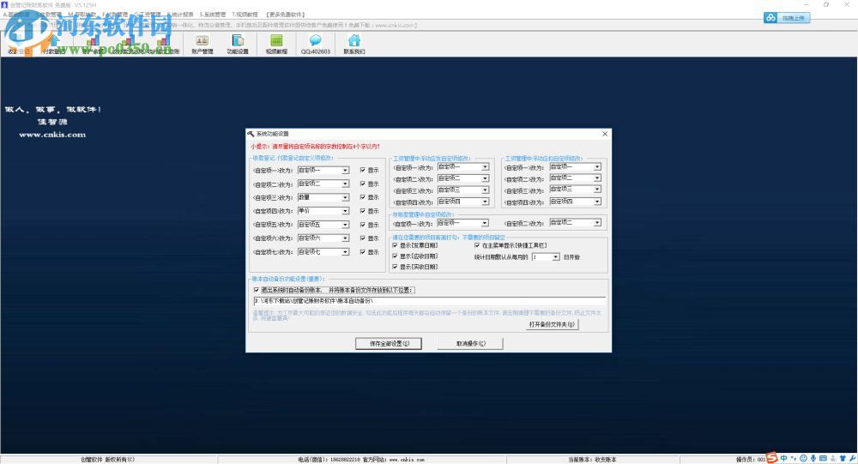The height and width of the screenshot is (464, 858).
Task: Uncheck 显示[应收日期] checkbox
Action: click(395, 256)
